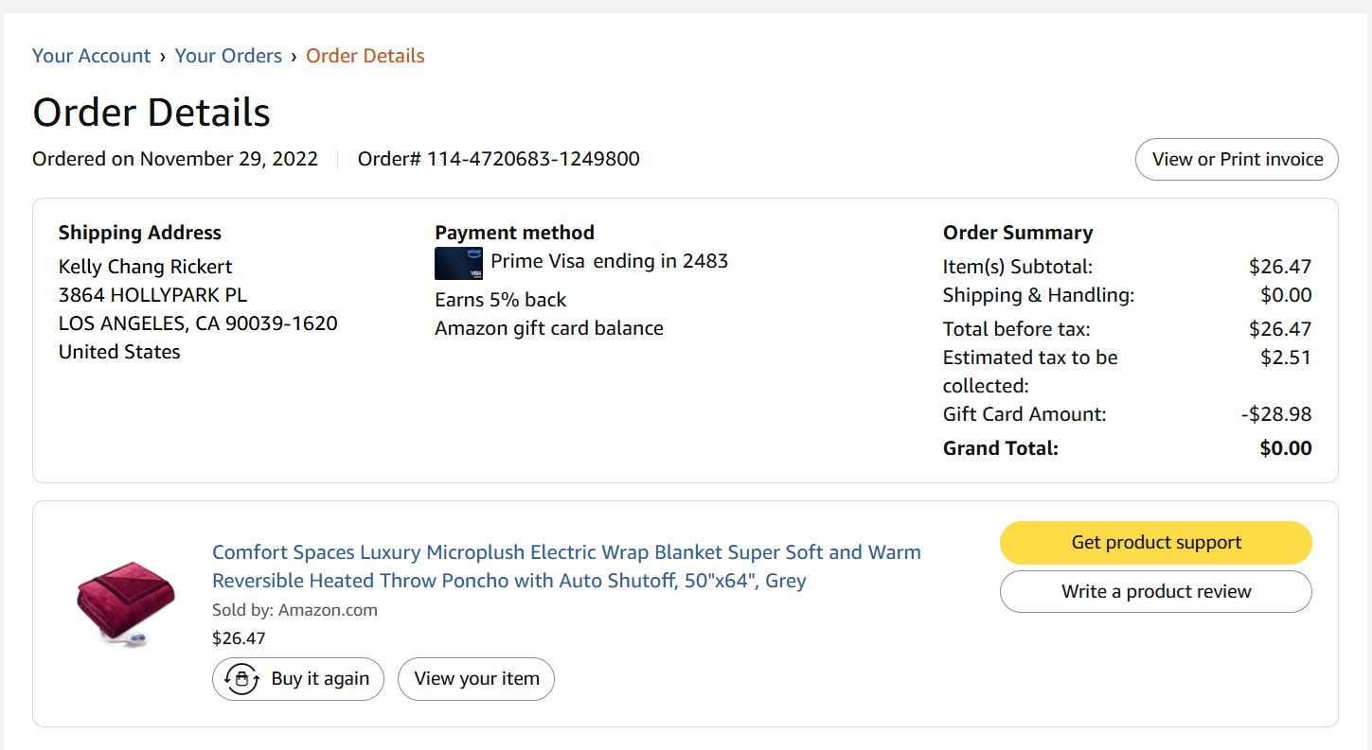
Task: Go to Your Account breadcrumb link
Action: pos(91,56)
